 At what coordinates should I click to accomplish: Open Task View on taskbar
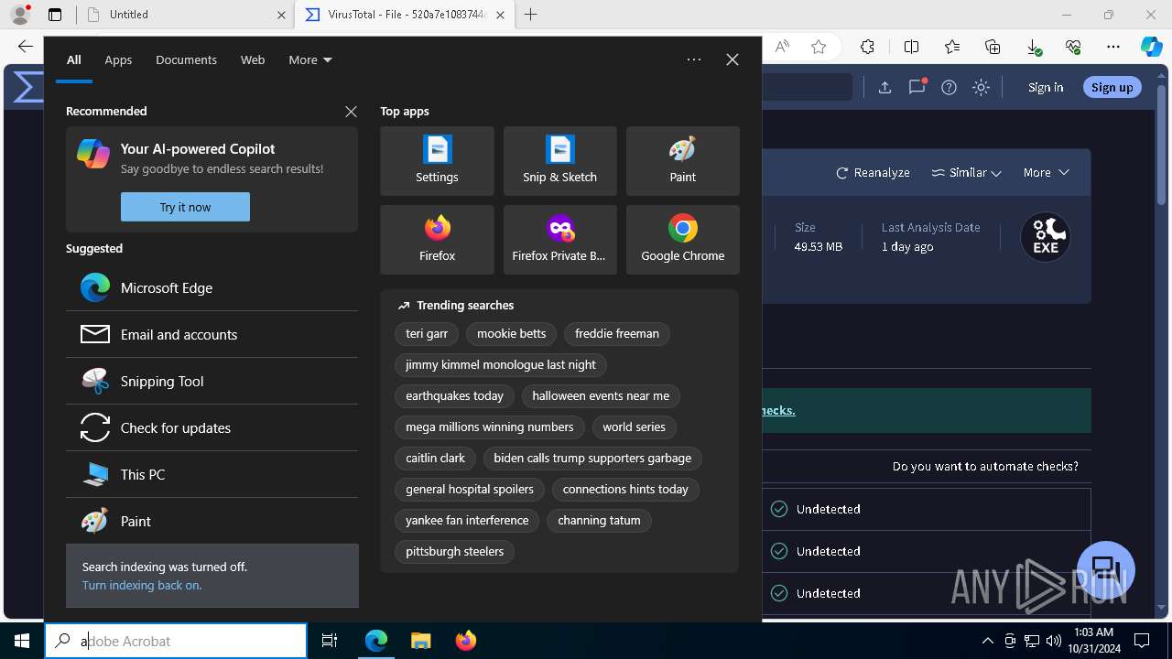pyautogui.click(x=330, y=641)
